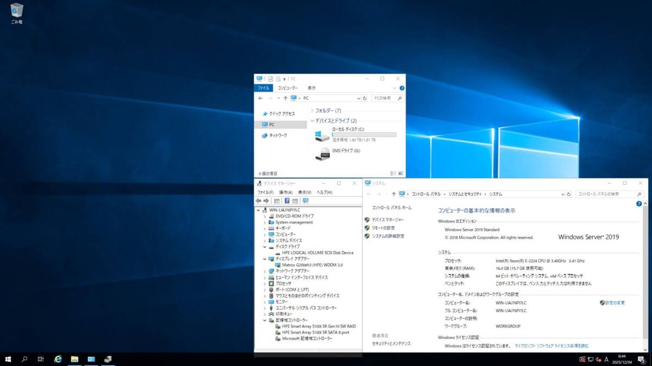The height and width of the screenshot is (366, 652).
Task: Switch to the コンピューター ribbon tab
Action: [287, 88]
